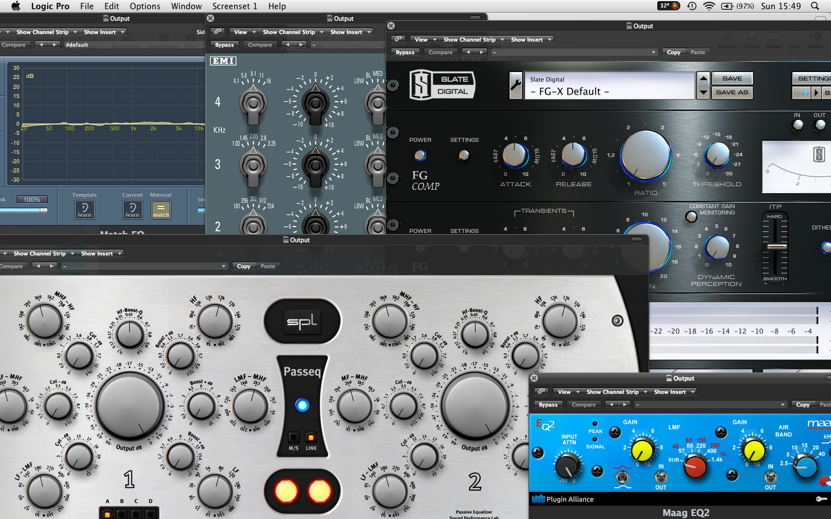The height and width of the screenshot is (519, 831).
Task: Click the Plugin Alliance logo in Maag EQ2
Action: 563,499
